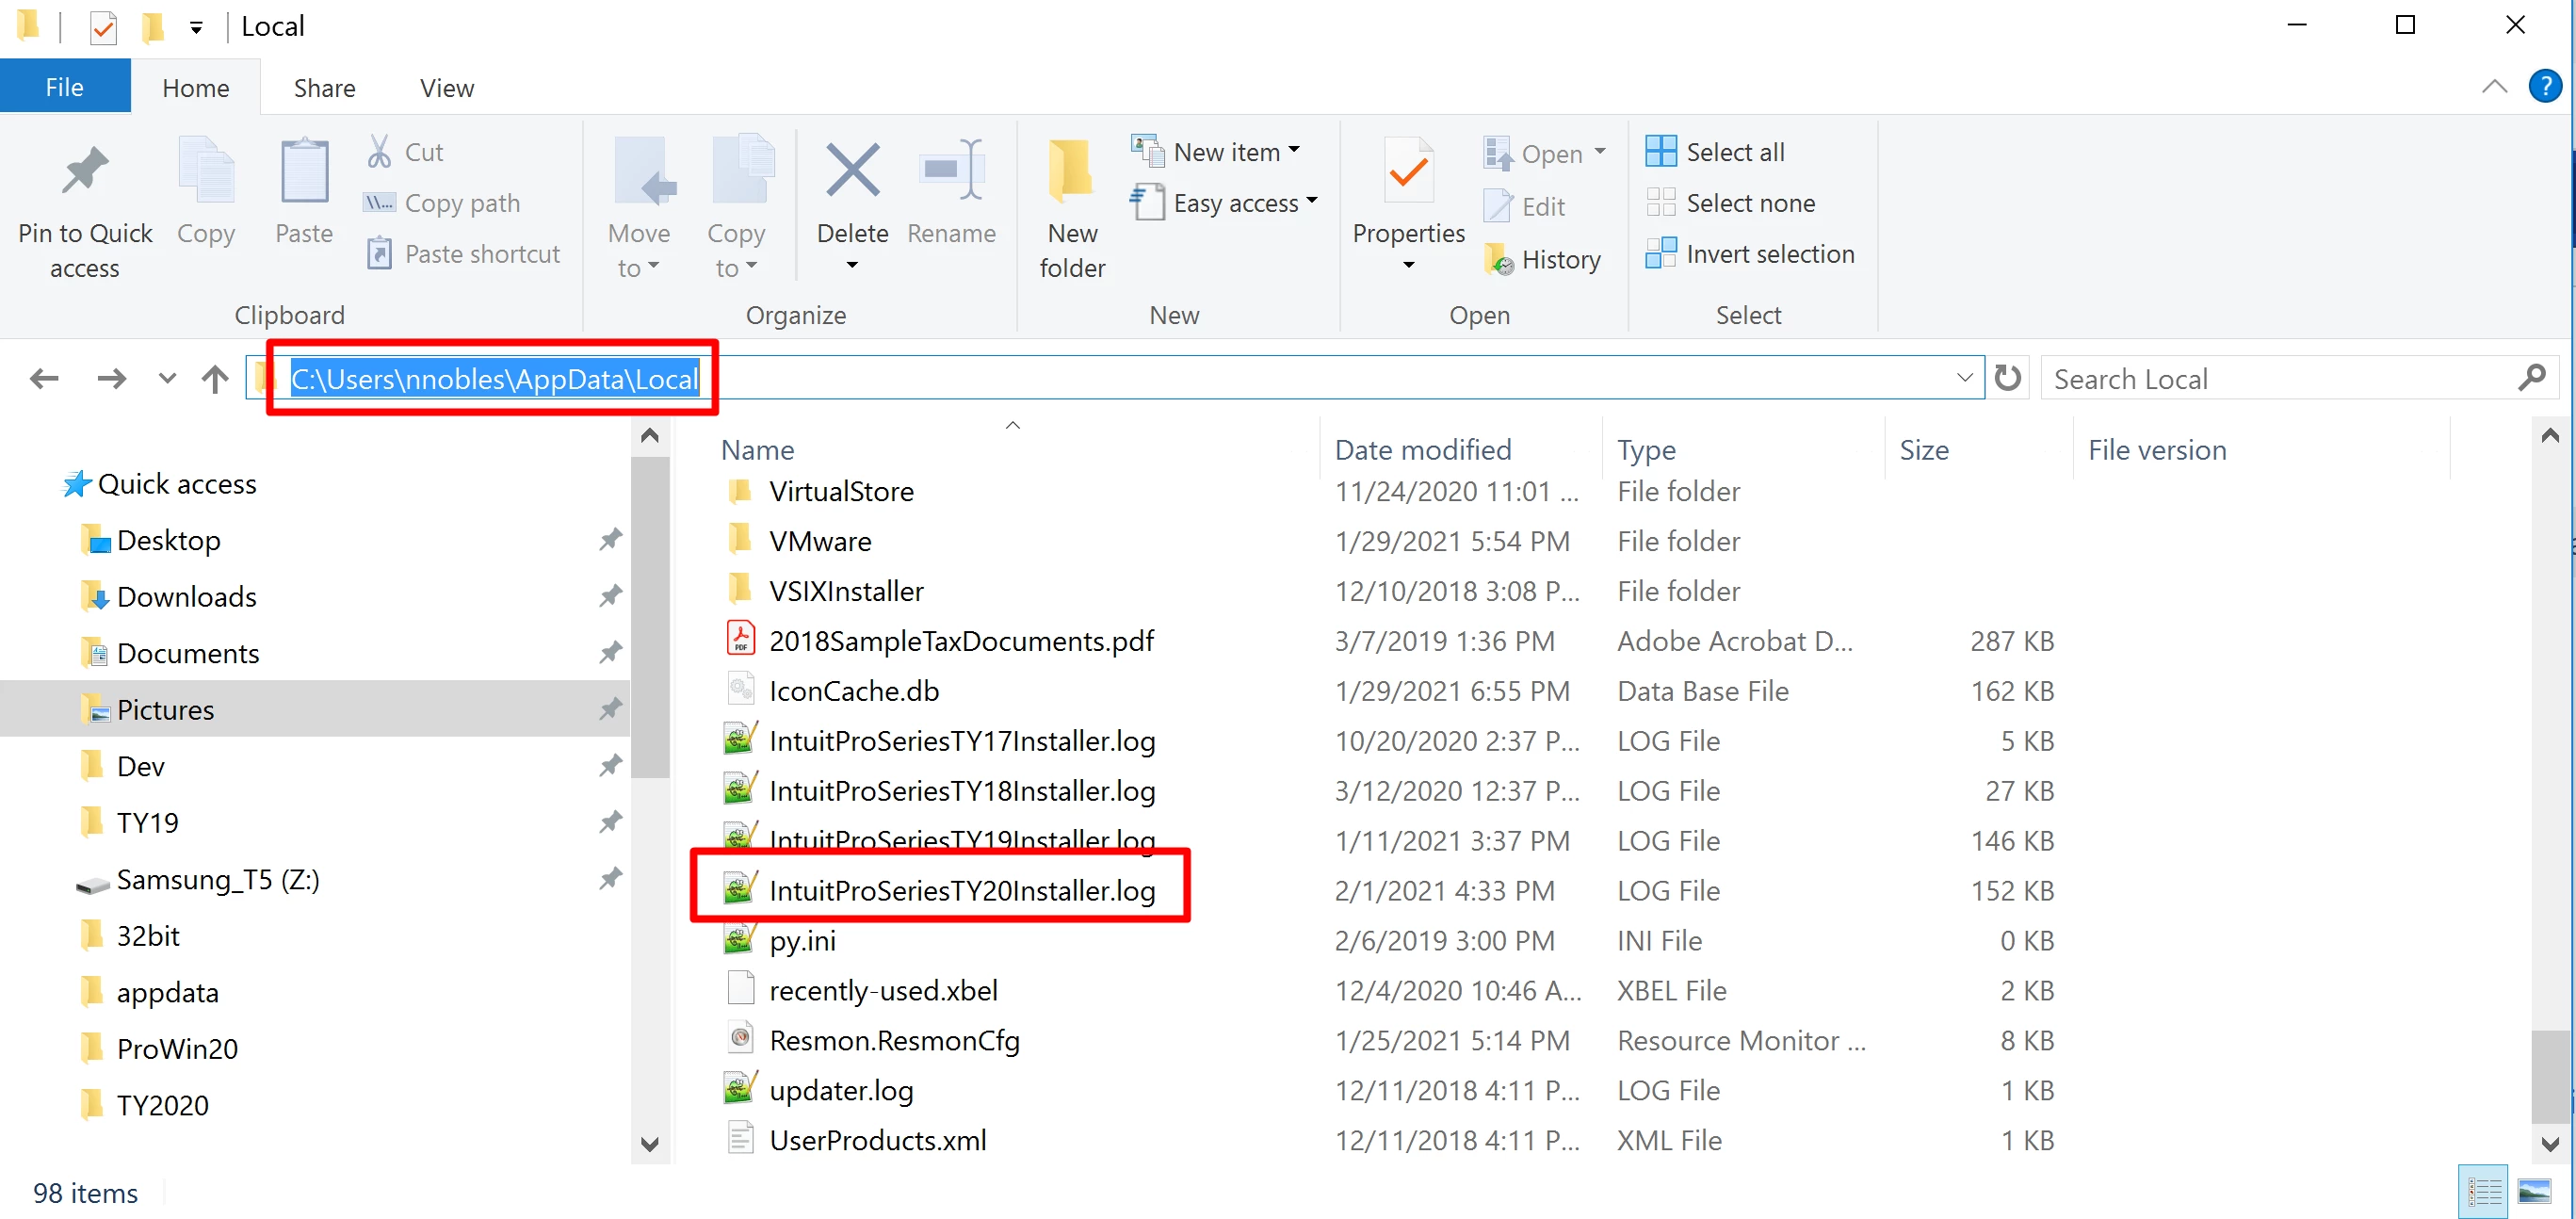Switch to the Share tab
Image resolution: width=2576 pixels, height=1219 pixels.
tap(324, 88)
